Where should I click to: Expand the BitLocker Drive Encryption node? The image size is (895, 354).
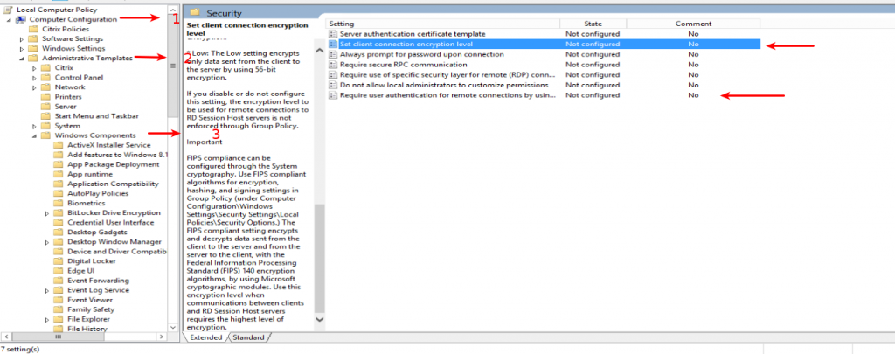tap(47, 213)
